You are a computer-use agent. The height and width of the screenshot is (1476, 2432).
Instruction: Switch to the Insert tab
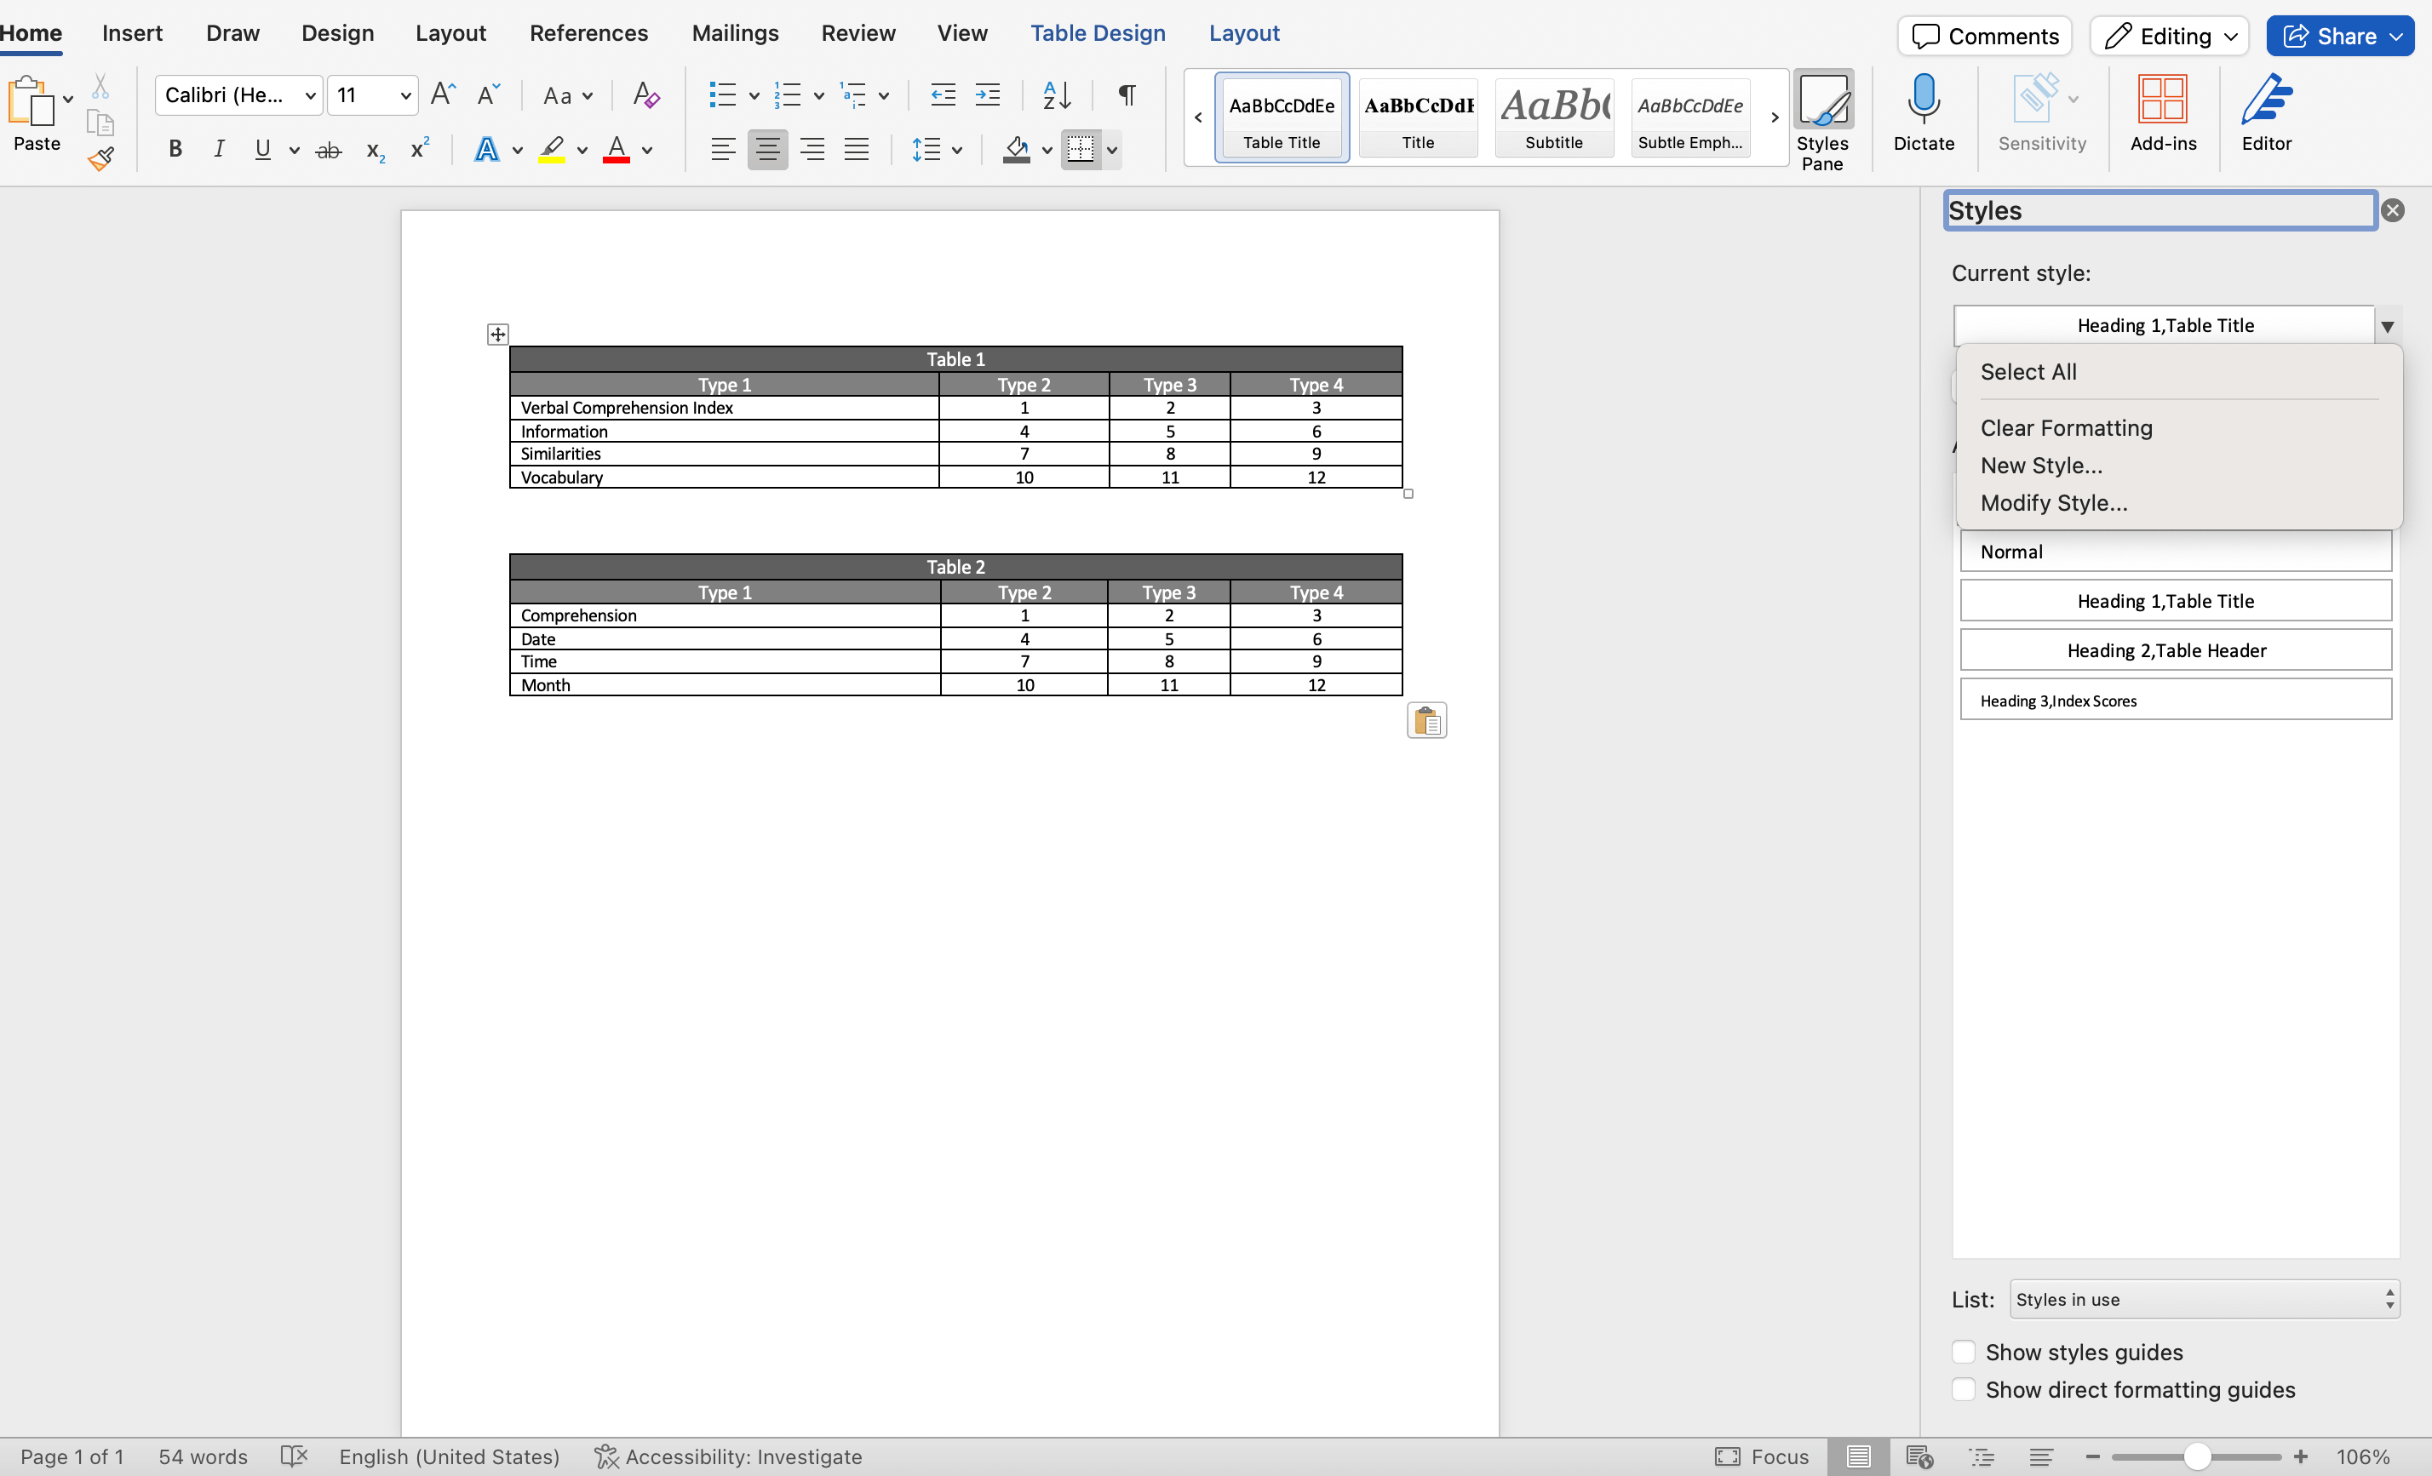132,33
